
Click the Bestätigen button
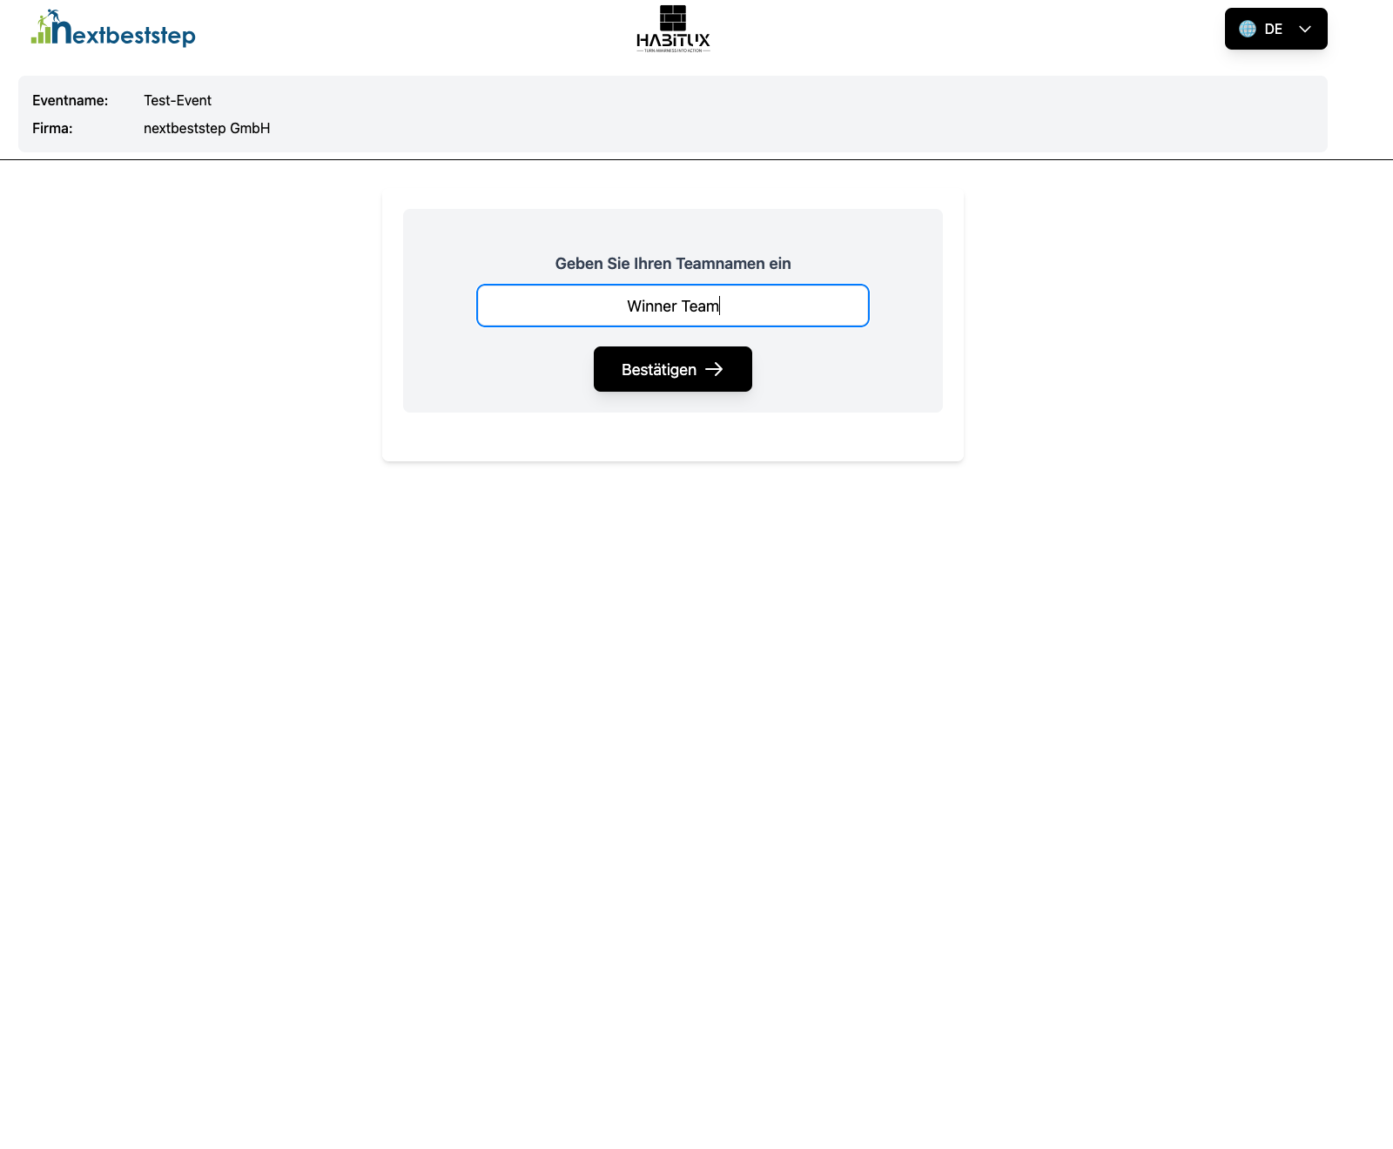[673, 369]
